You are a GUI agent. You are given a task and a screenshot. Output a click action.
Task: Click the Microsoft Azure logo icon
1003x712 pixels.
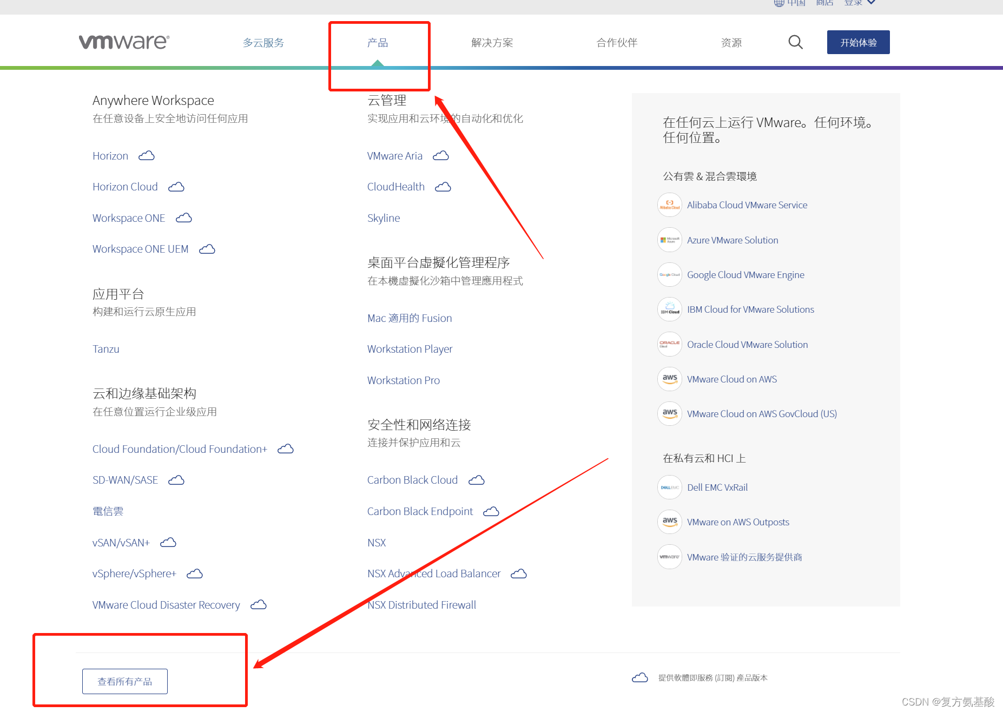tap(670, 240)
